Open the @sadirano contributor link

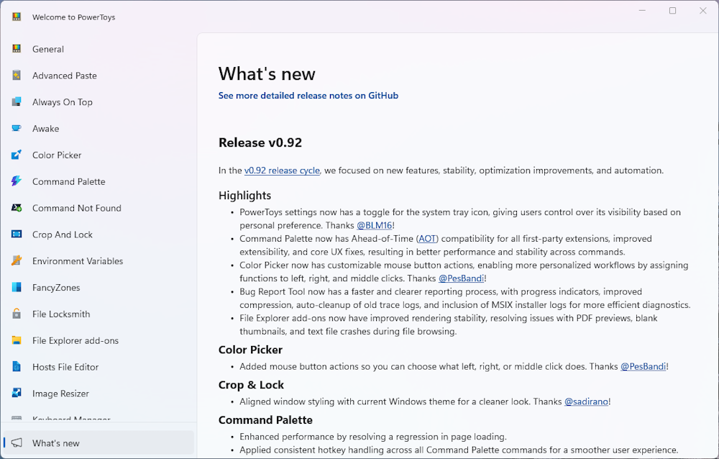coord(587,401)
